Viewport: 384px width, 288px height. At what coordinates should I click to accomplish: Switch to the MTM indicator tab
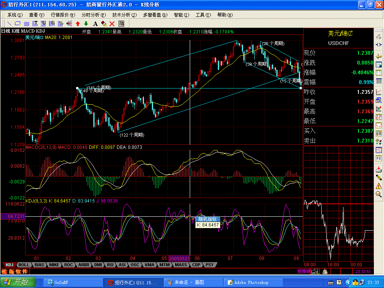165,265
